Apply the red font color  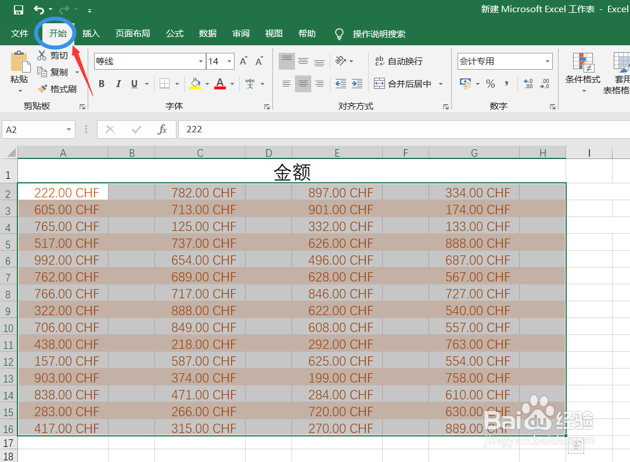tap(220, 84)
